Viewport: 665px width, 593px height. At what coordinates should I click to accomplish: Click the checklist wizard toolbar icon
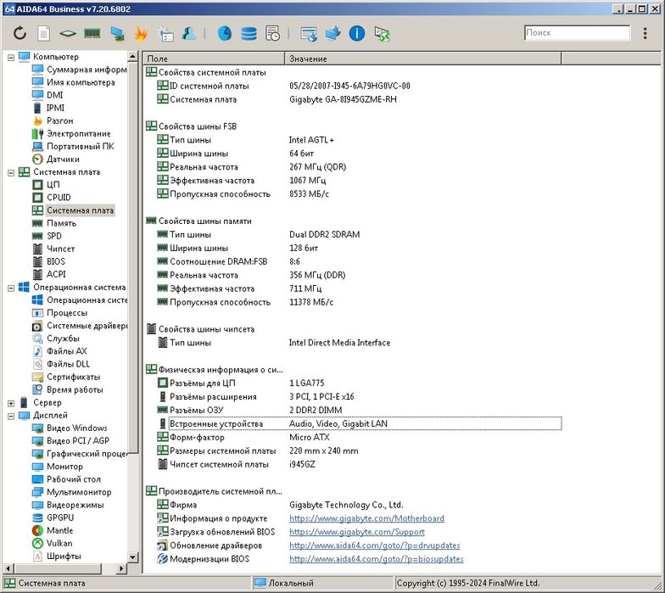coord(165,34)
